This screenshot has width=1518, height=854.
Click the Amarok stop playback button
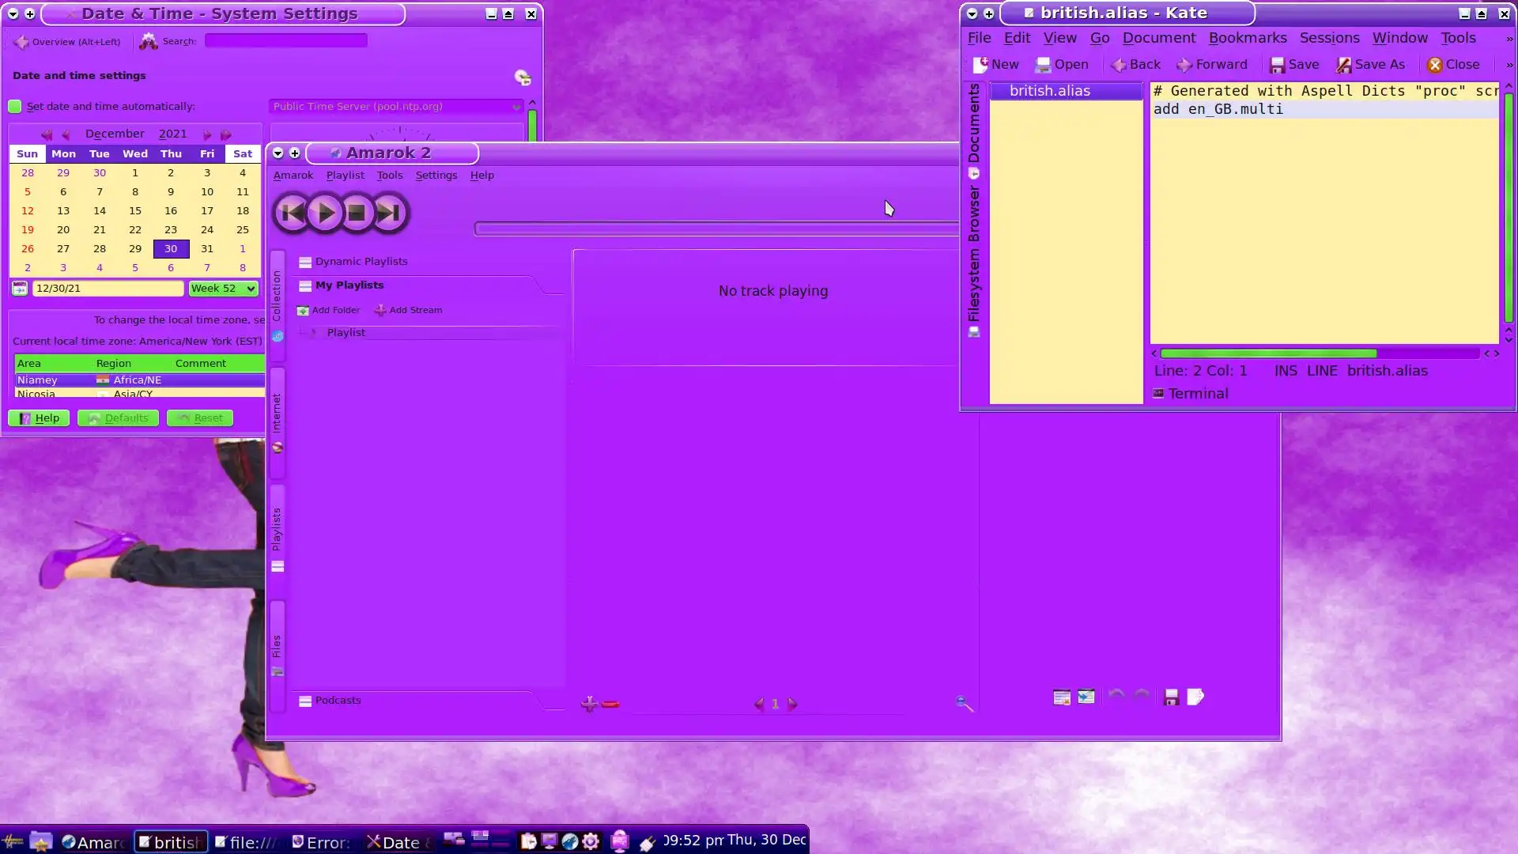[357, 213]
